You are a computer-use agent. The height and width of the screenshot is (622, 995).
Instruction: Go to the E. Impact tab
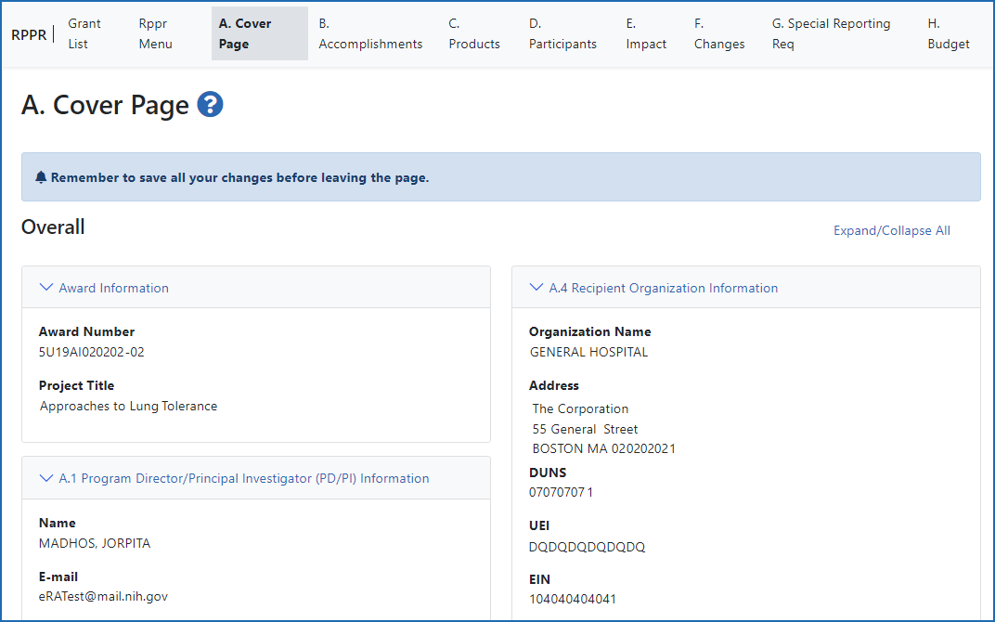click(x=646, y=33)
